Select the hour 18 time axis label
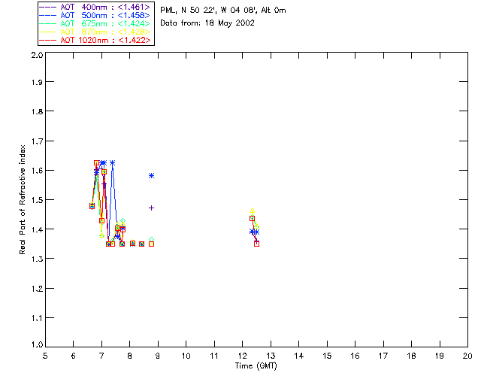Image resolution: width=481 pixels, height=385 pixels. click(411, 356)
